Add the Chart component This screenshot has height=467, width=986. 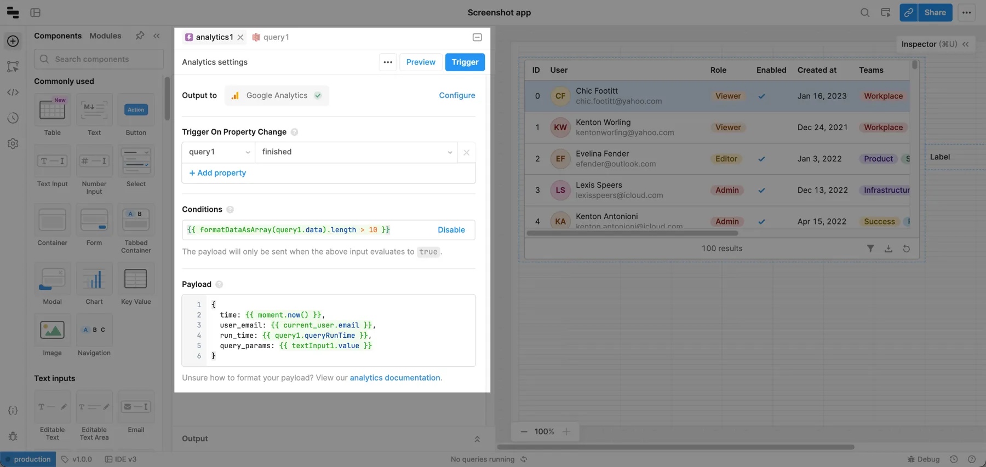coord(94,284)
